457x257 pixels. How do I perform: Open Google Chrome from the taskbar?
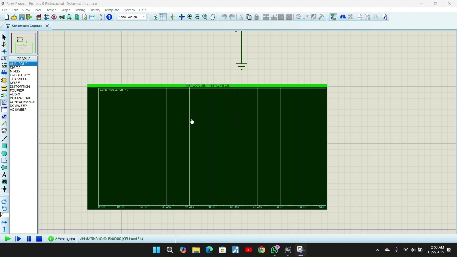pos(262,250)
